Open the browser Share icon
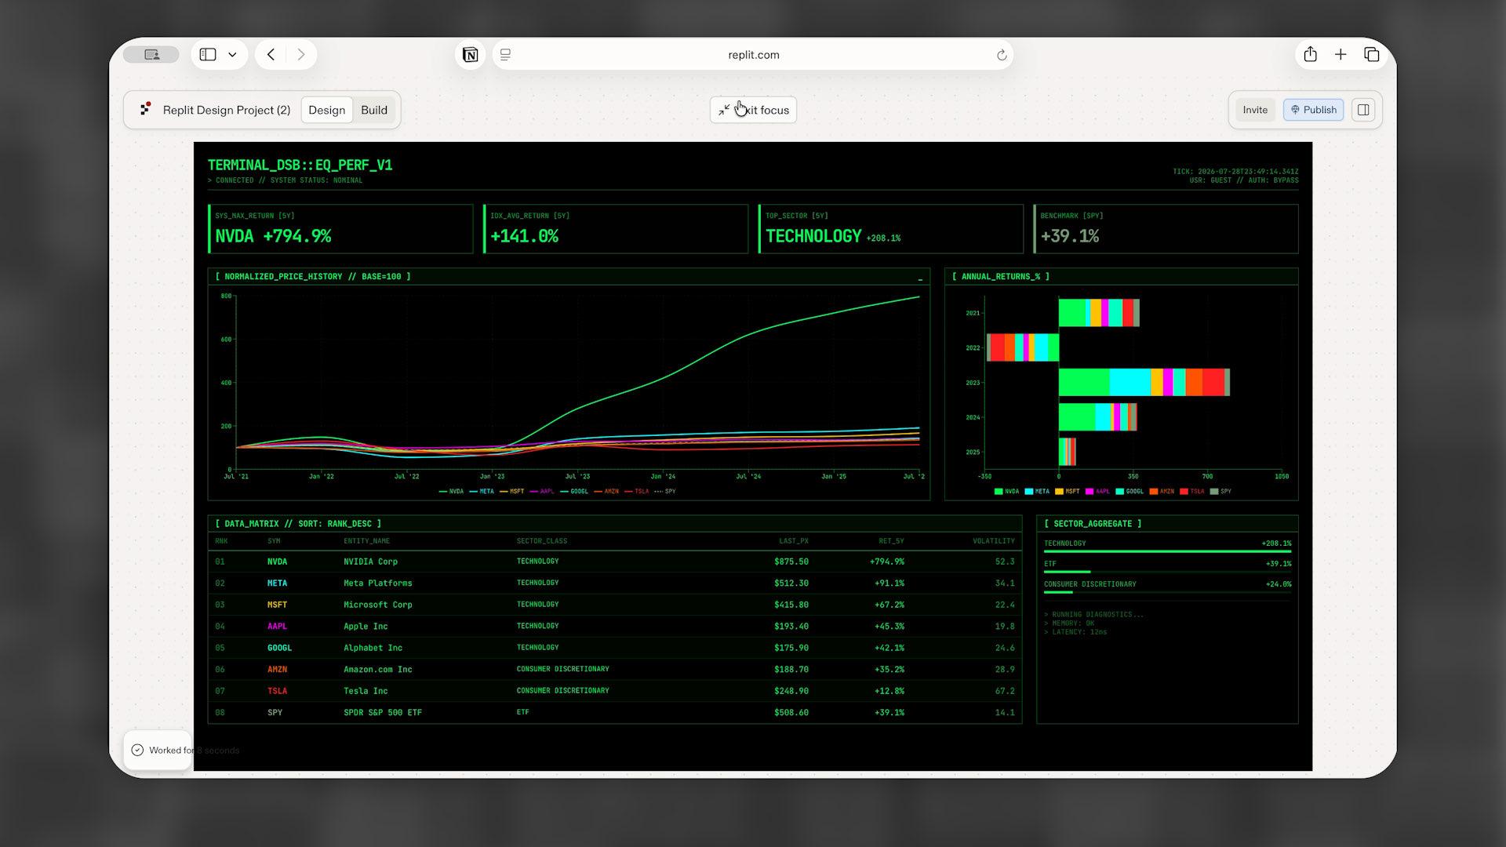 point(1310,54)
